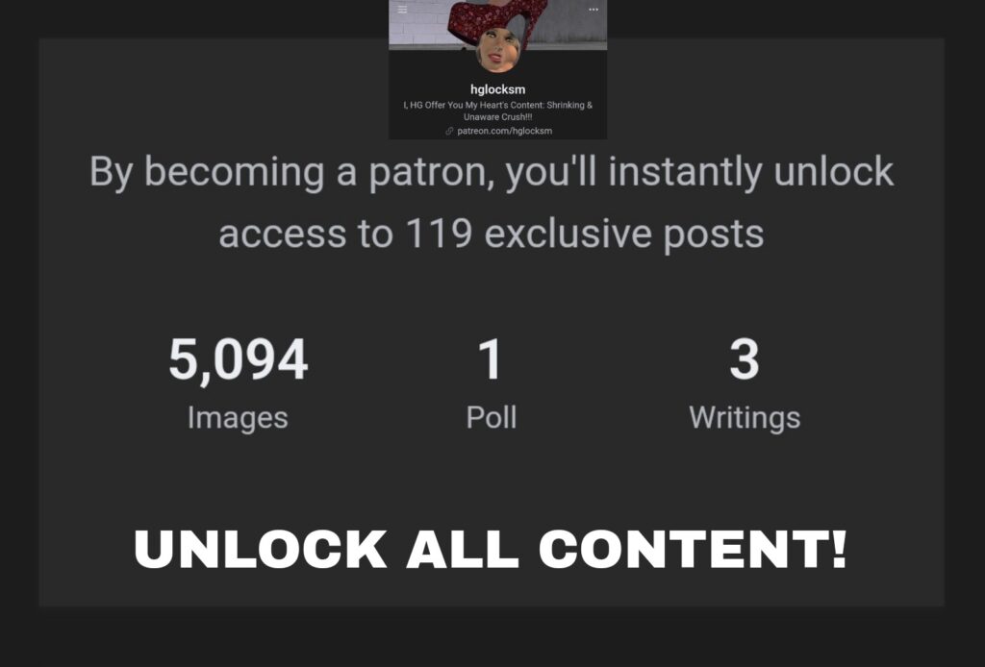Click the '119 exclusive posts' text
985x667 pixels.
pos(585,234)
